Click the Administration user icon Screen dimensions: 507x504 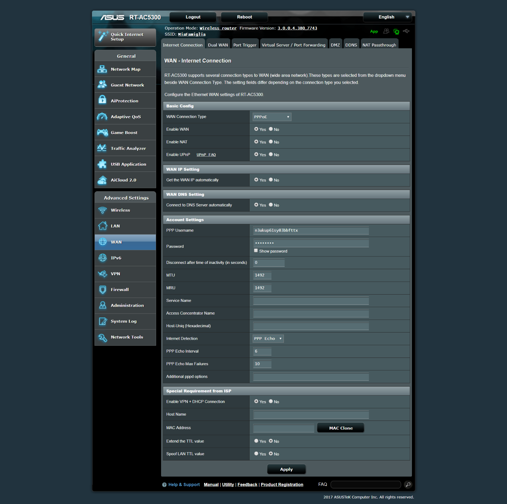coord(103,305)
